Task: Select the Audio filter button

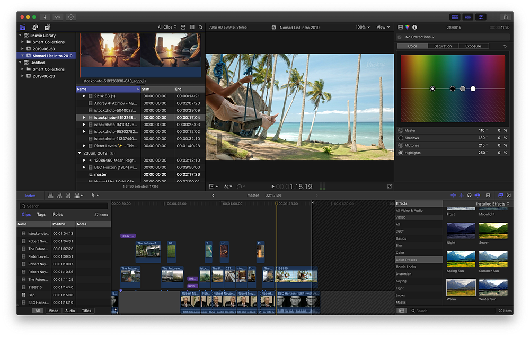Action: click(x=69, y=311)
